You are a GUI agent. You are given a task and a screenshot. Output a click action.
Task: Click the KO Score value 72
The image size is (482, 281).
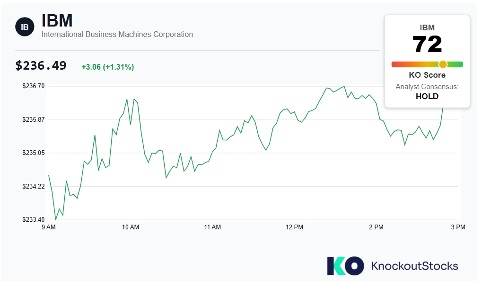coord(427,45)
